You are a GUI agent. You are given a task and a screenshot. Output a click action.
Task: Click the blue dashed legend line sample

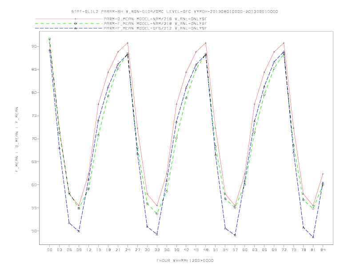click(x=69, y=28)
